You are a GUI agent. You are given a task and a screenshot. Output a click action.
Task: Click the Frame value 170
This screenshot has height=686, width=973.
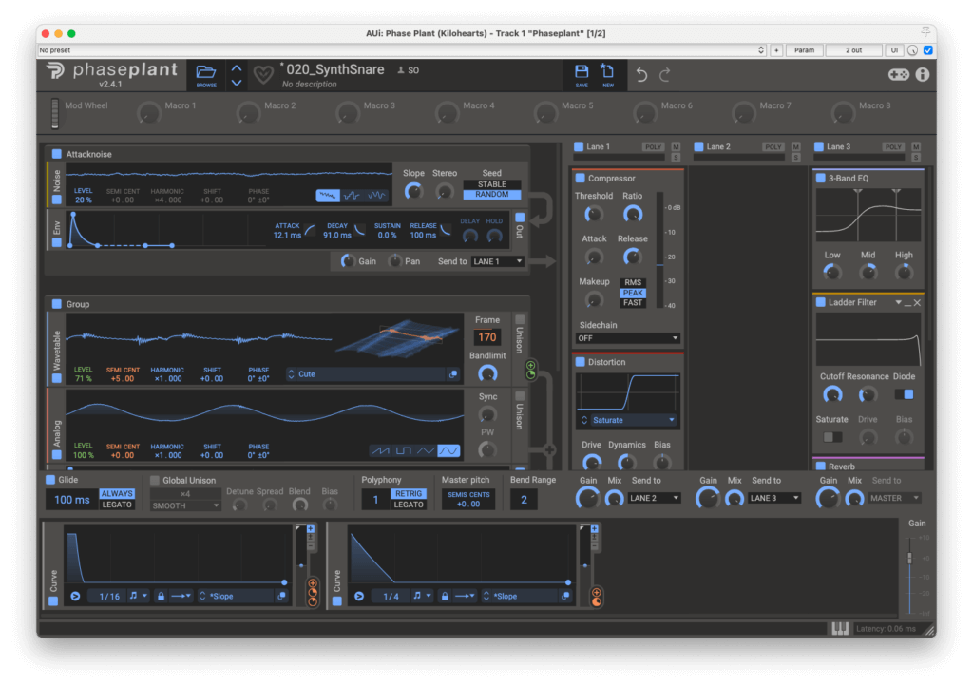(x=487, y=337)
